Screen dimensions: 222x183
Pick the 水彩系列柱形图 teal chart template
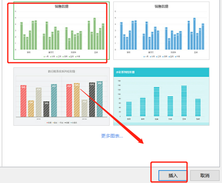coord(161,97)
